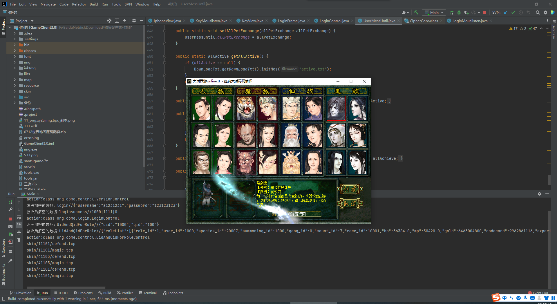This screenshot has width=557, height=304.
Task: Expand the src folder in project tree
Action: 15,97
